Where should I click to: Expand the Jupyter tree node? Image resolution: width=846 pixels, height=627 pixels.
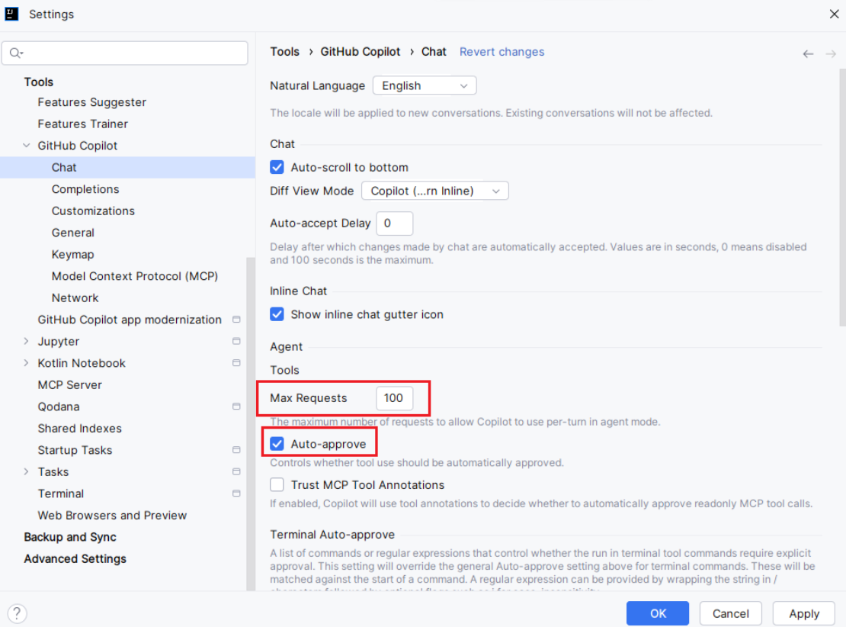point(27,341)
